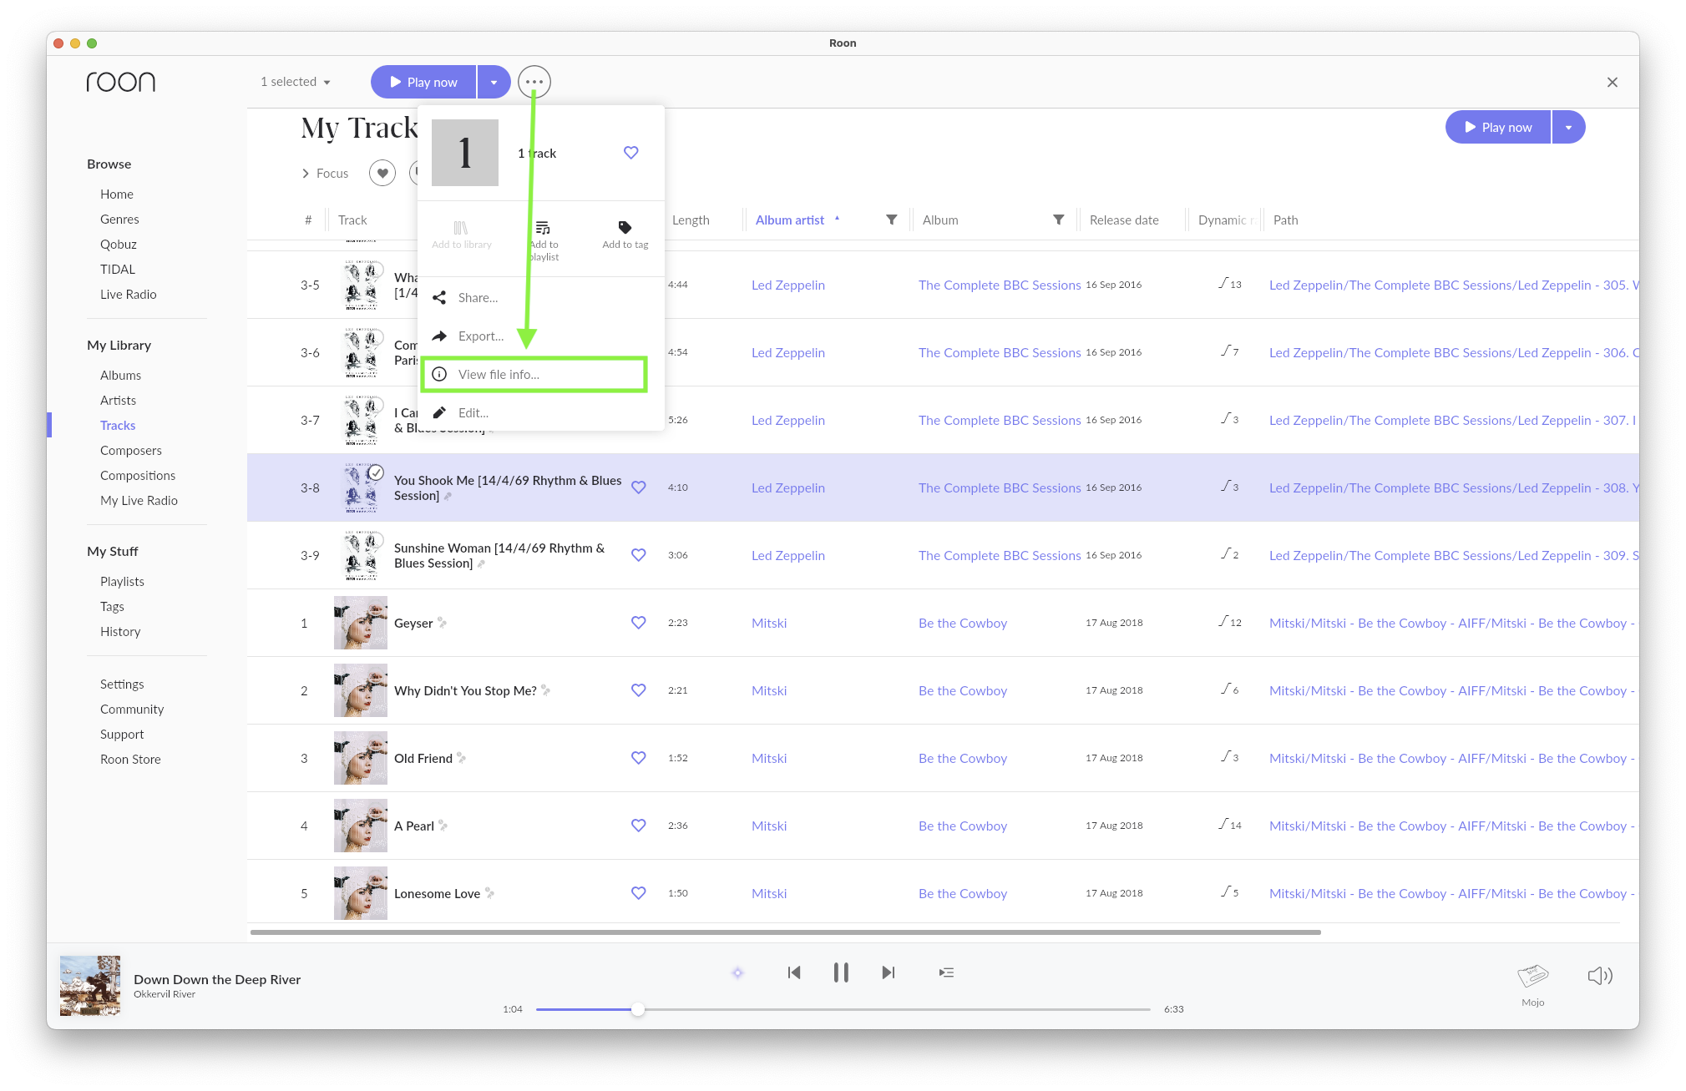Open Live Radio in Browse

[129, 295]
